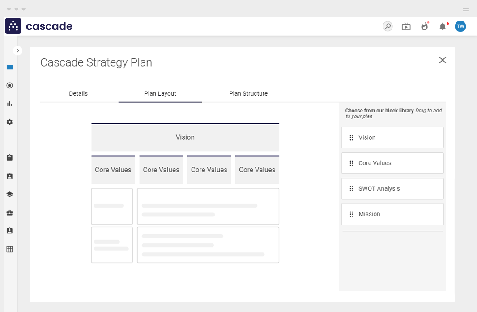This screenshot has width=477, height=312.
Task: Expand the collapsed sidebar with the chevron
Action: pyautogui.click(x=18, y=50)
